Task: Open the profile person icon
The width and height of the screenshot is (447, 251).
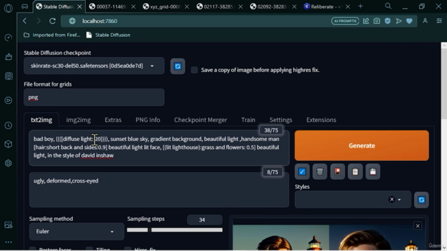Action: pyautogui.click(x=425, y=21)
